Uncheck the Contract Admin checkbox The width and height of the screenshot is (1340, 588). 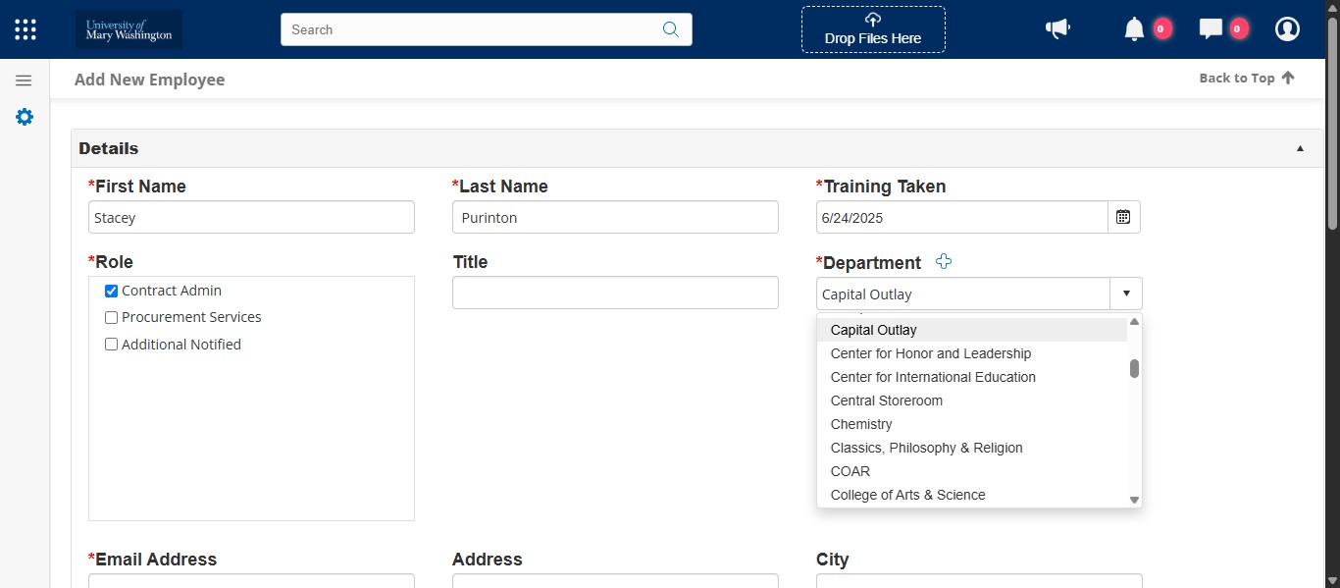111,290
